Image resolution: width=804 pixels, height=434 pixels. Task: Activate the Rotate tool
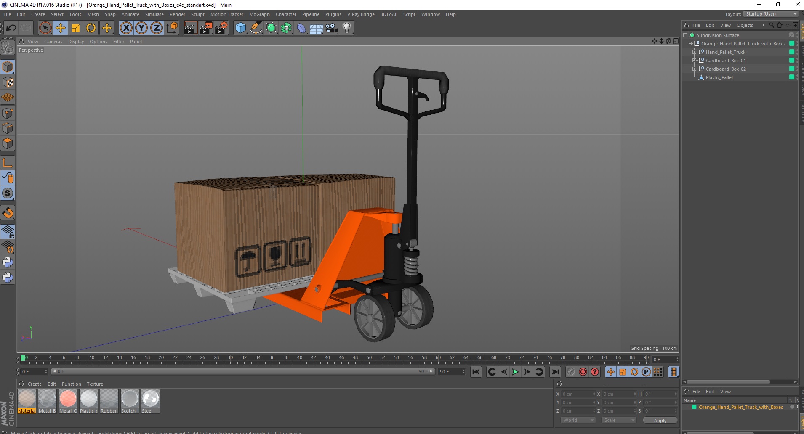91,28
